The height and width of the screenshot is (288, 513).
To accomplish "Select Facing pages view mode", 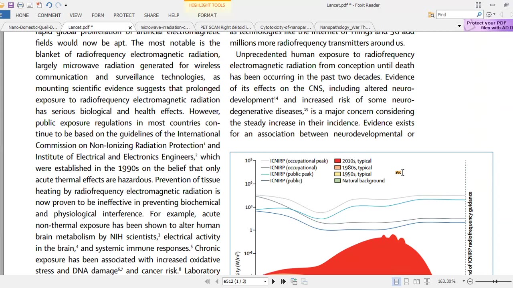I will click(x=416, y=282).
